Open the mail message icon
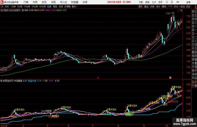Screen dimensions: 197x127 (x=178, y=2)
